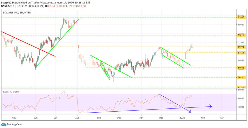
Task: Click the TradingView cloud logo icon
Action: (x=4, y=124)
